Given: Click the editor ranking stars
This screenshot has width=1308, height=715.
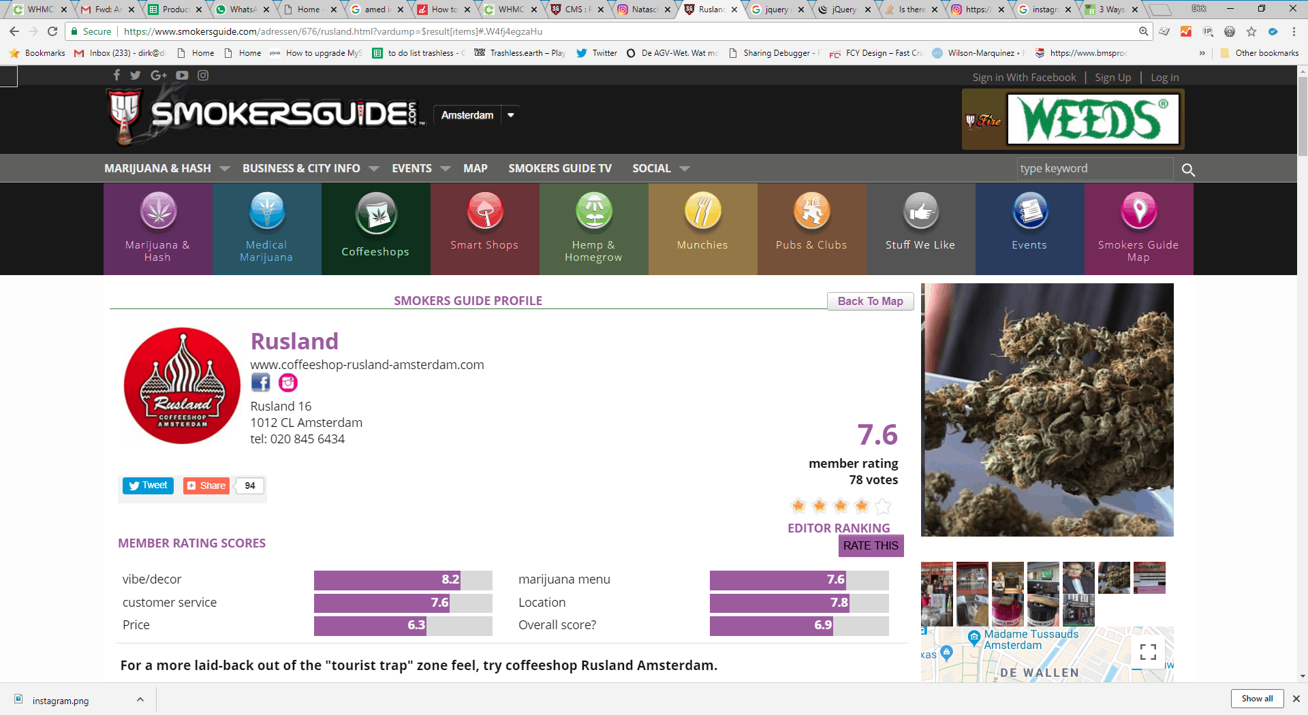Looking at the screenshot, I should coord(840,506).
